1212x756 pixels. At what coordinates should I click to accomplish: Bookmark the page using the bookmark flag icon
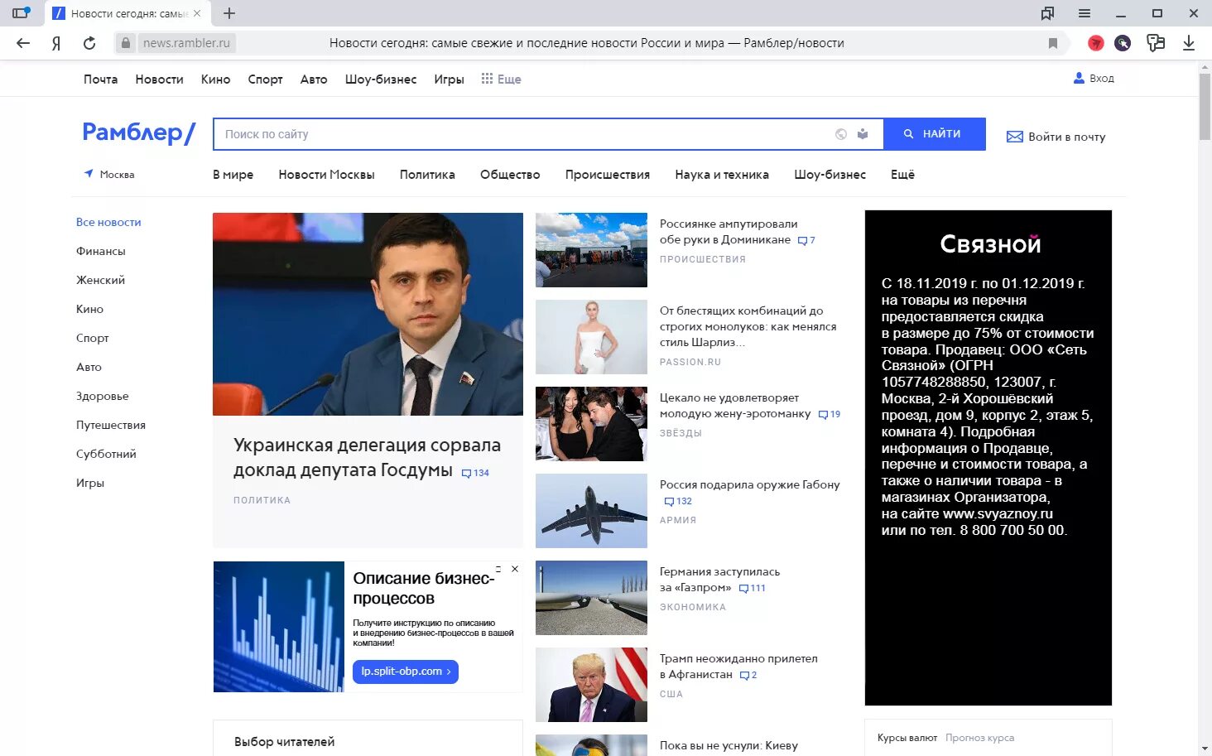1053,43
